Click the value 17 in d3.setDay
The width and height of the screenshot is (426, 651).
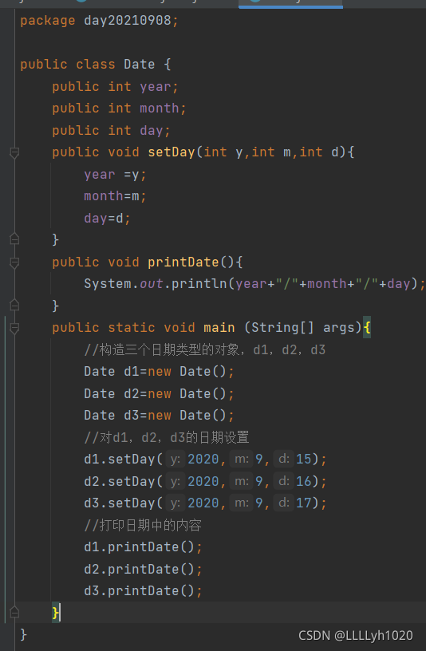point(303,503)
